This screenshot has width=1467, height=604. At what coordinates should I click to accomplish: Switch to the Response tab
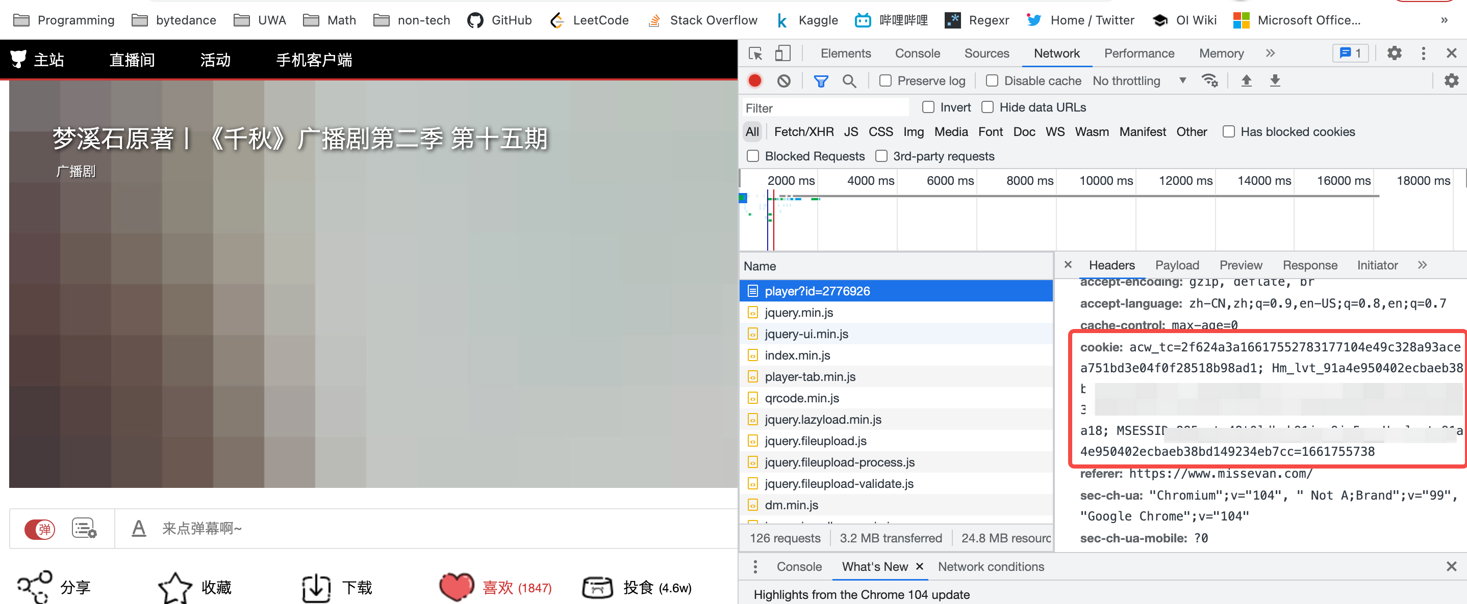(1310, 264)
